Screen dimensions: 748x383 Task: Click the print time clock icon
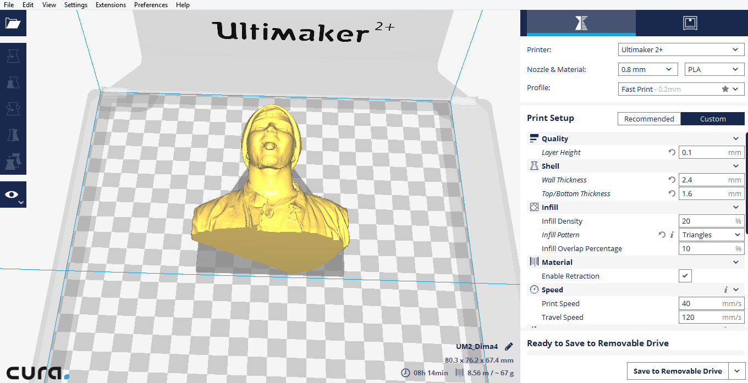[405, 373]
